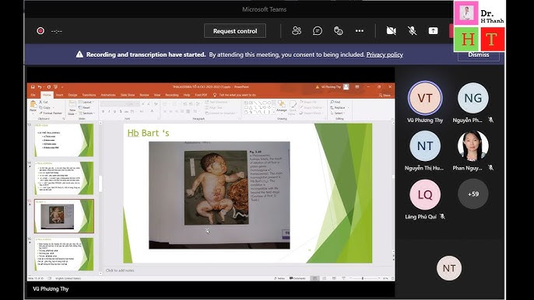
Task: Click the Request control button
Action: point(235,31)
